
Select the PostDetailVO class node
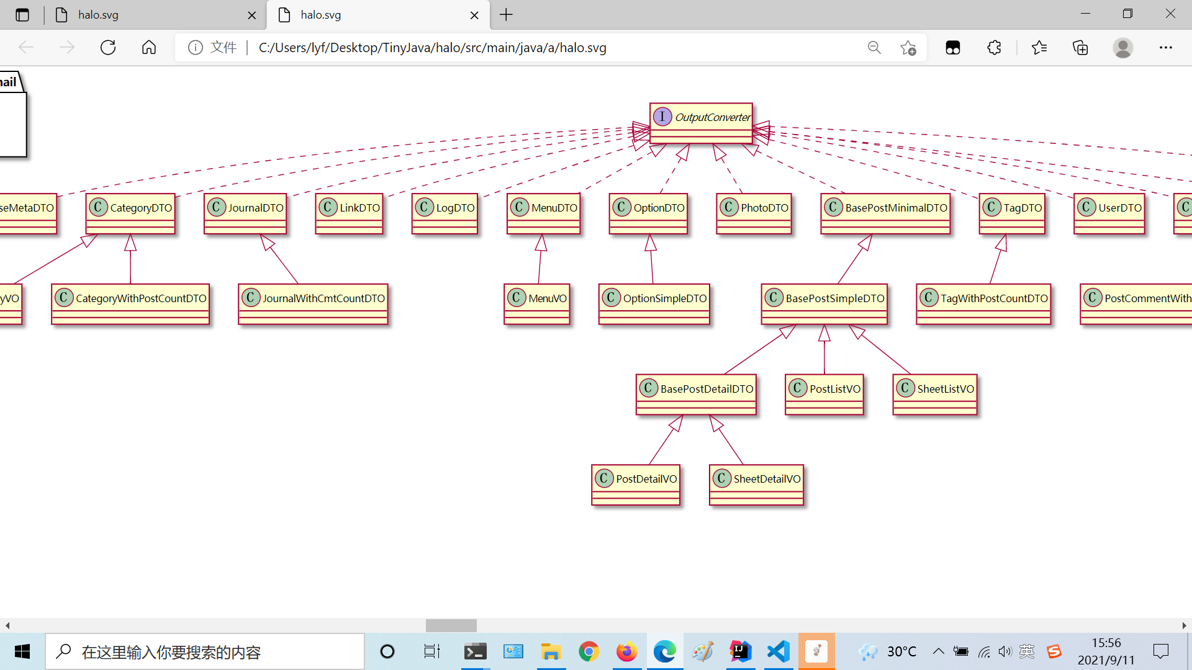click(636, 485)
